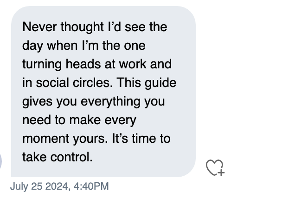Click the words 'take control.' in message
This screenshot has width=282, height=199.
58,157
